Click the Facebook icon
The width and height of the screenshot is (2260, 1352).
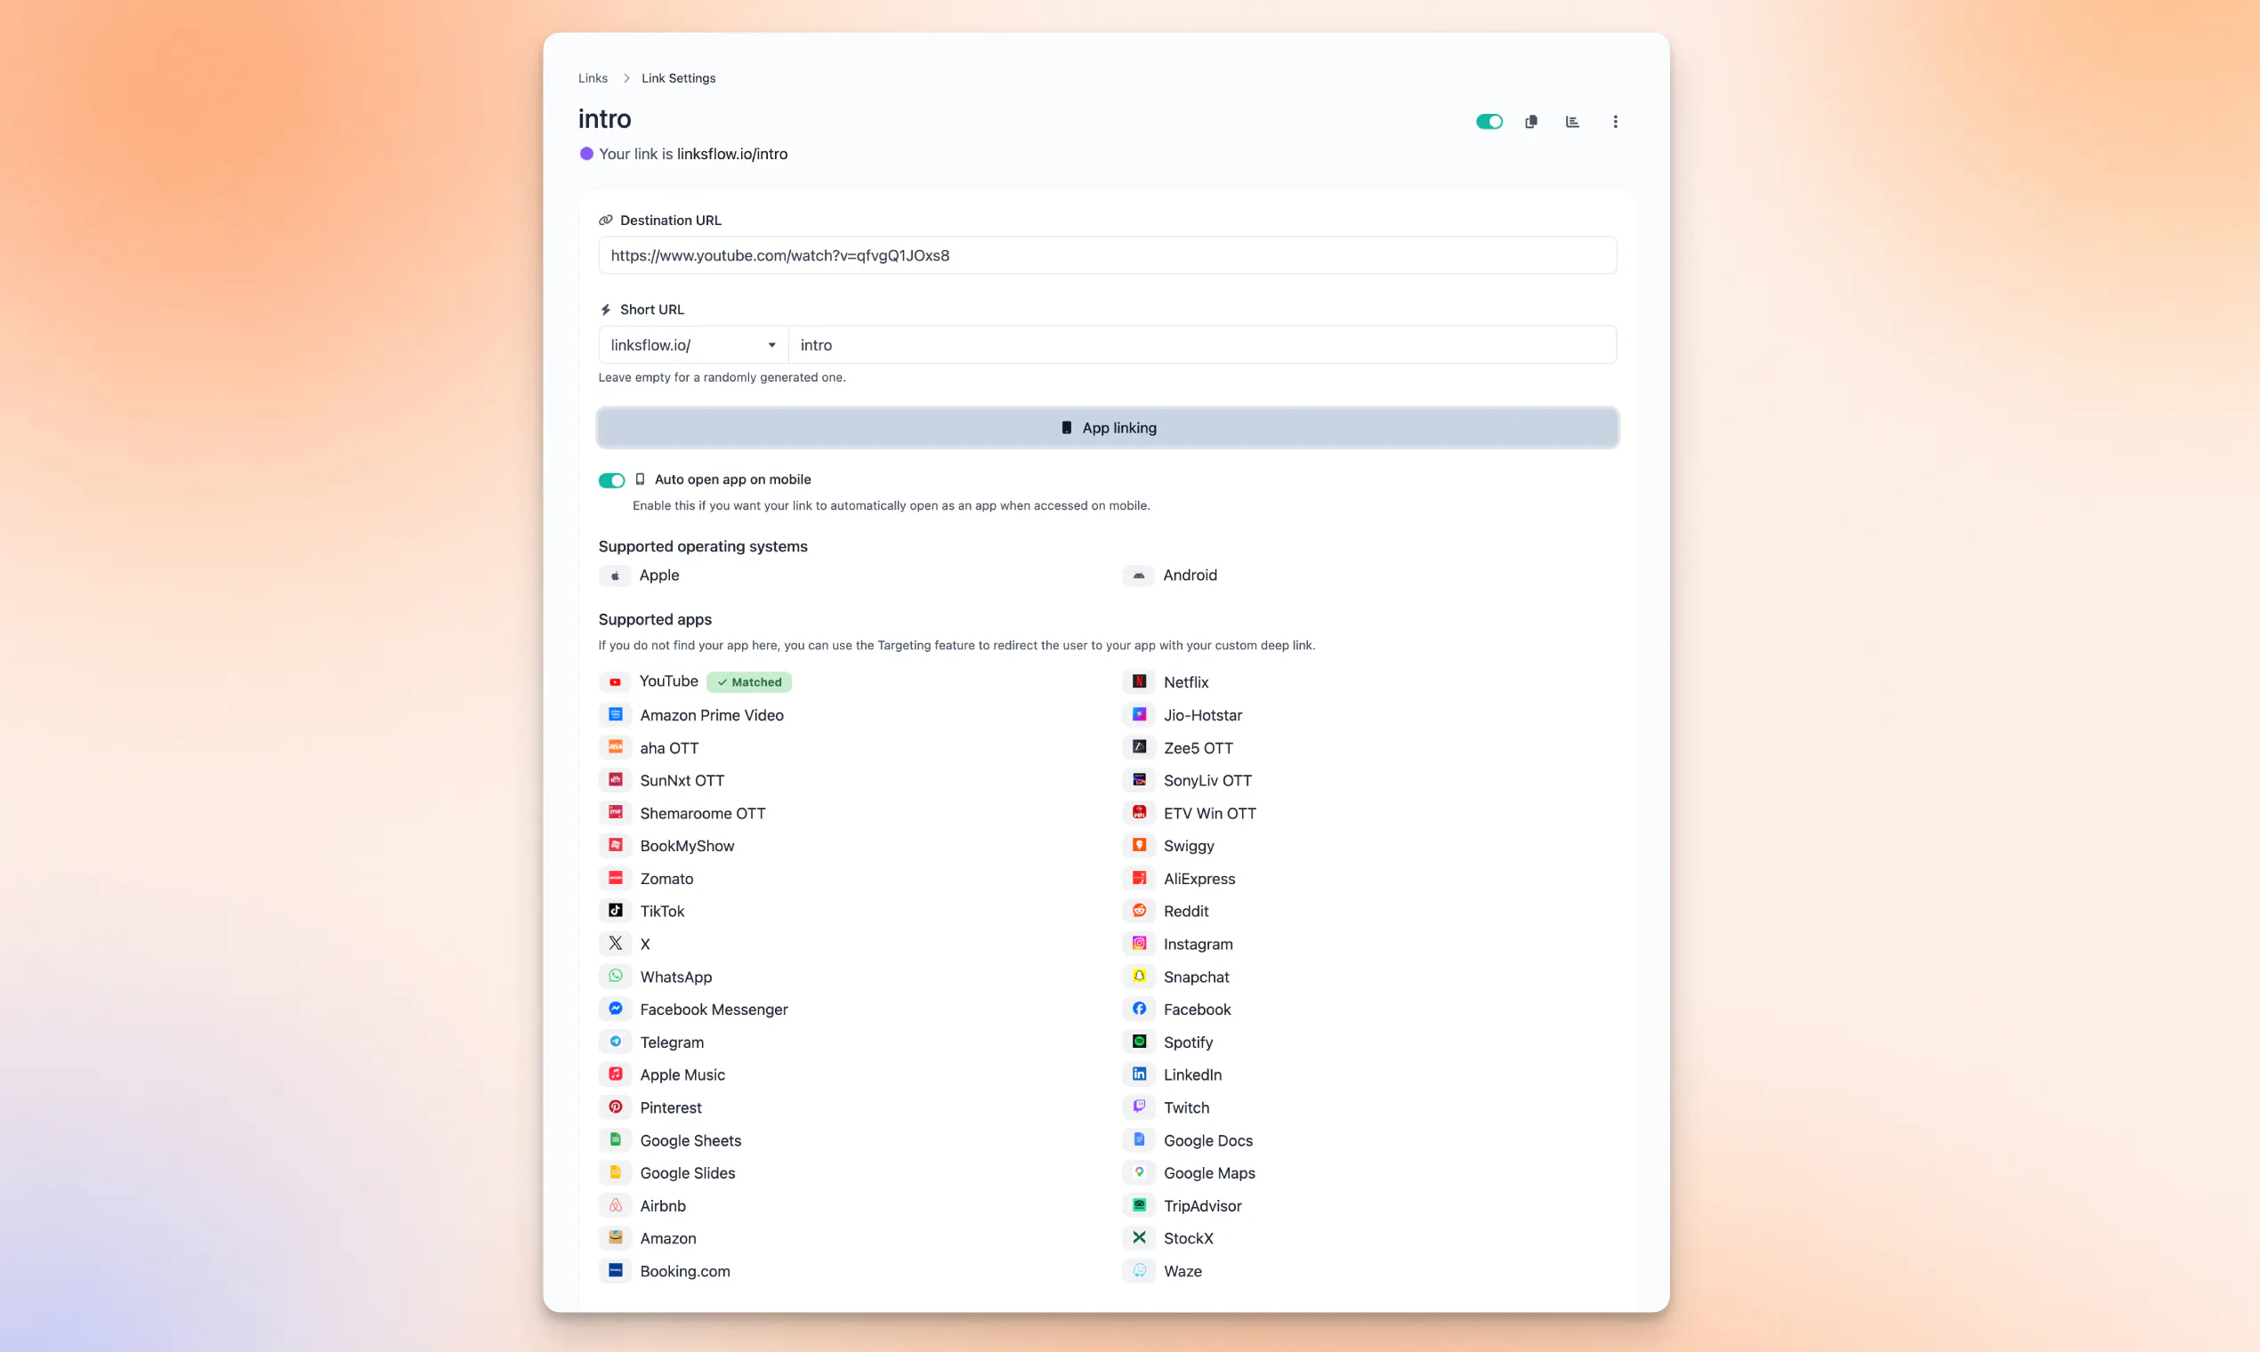point(1139,1010)
